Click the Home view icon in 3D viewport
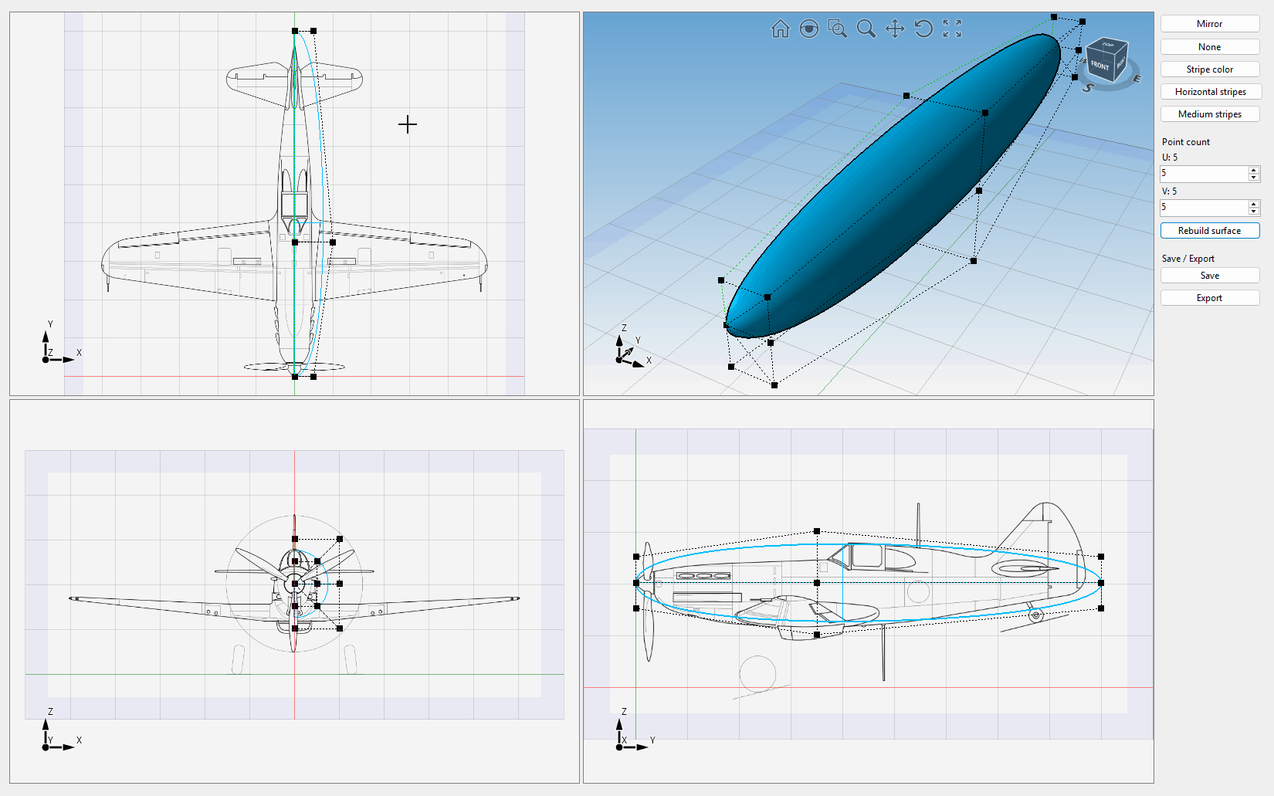Screen dimensions: 1274x796 click(x=780, y=29)
